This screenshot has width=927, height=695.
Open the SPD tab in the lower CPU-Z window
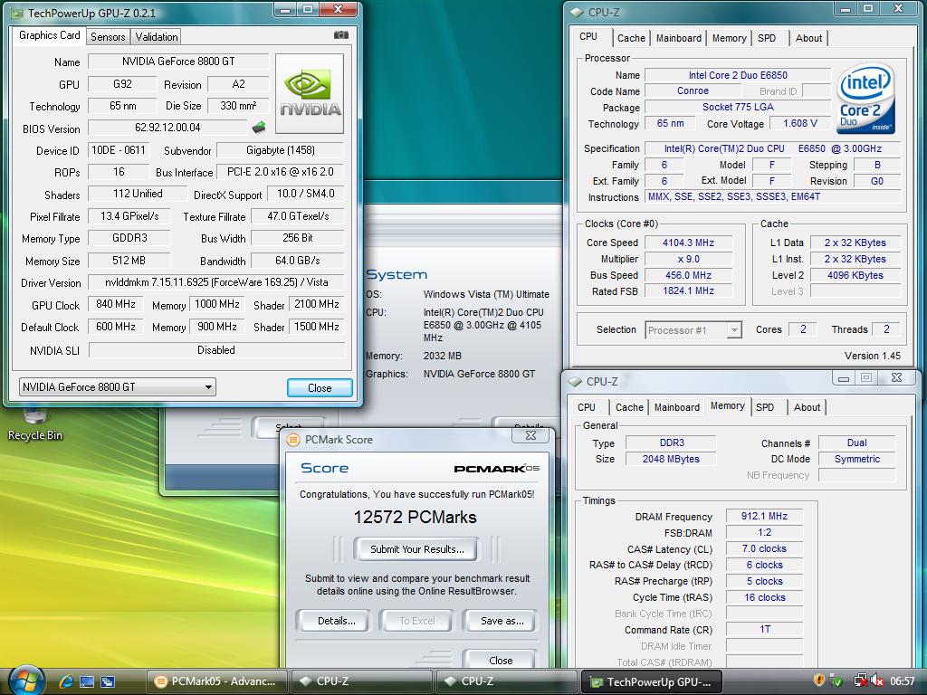[x=765, y=407]
